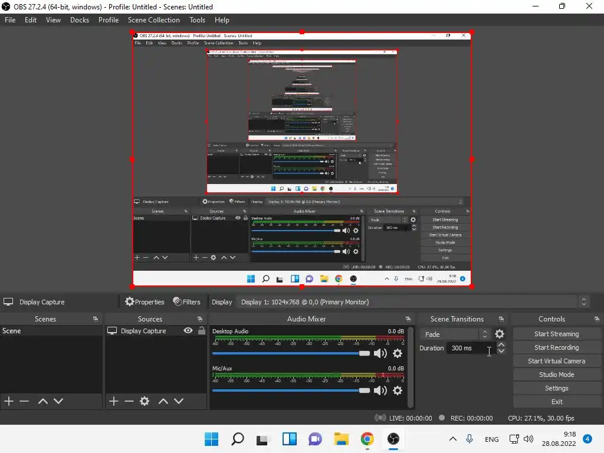Click the Exit button
The image size is (604, 453).
tap(557, 401)
